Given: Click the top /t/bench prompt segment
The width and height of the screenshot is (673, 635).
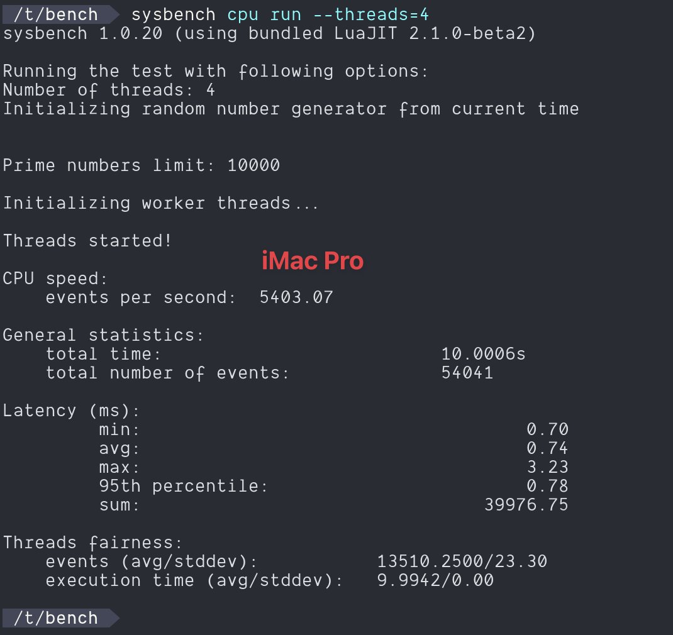Looking at the screenshot, I should point(60,14).
